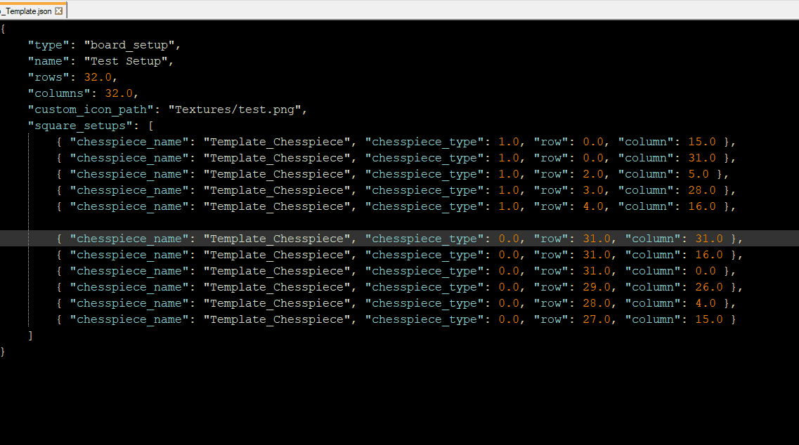Click the final closing curly brace
799x445 pixels.
pos(3,352)
